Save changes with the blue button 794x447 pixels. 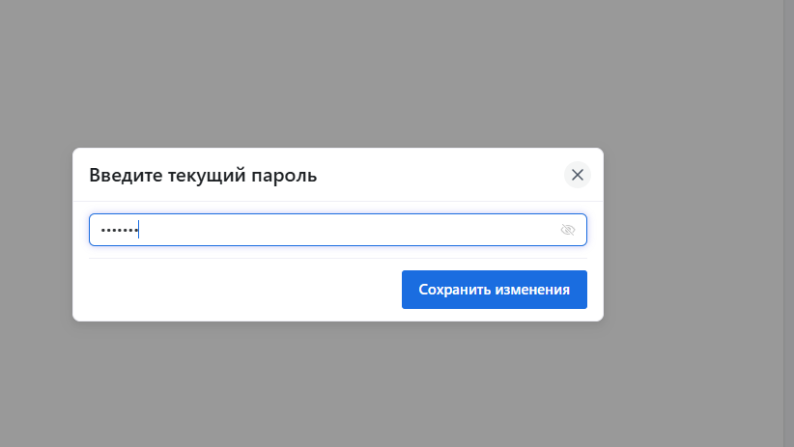click(x=495, y=290)
